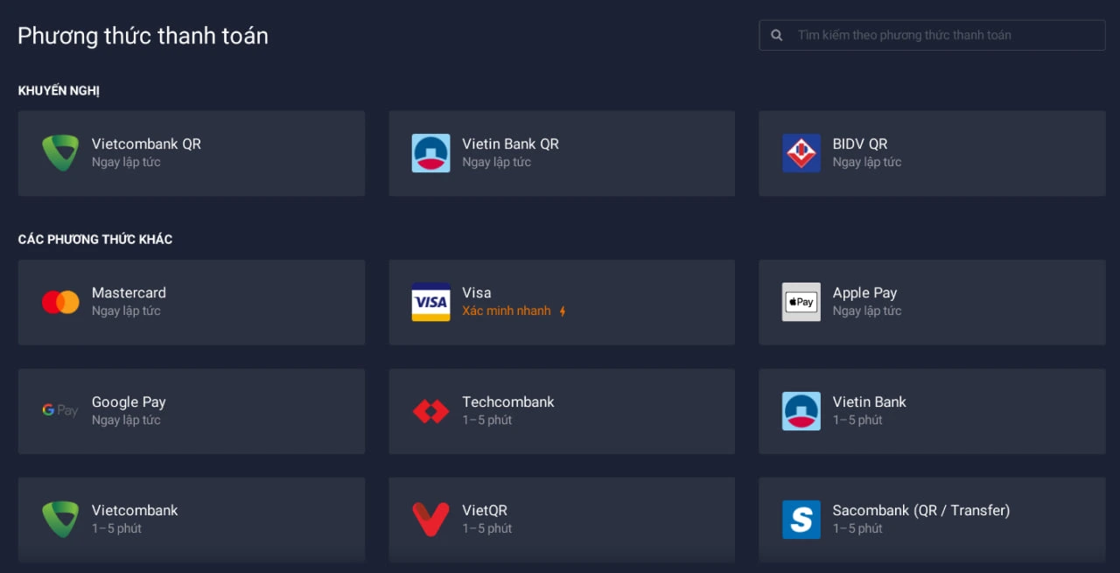The height and width of the screenshot is (573, 1120).
Task: Click the Vietin Bank QR logo icon
Action: [430, 153]
